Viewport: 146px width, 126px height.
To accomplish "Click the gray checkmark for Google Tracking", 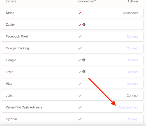I will click(80, 48).
